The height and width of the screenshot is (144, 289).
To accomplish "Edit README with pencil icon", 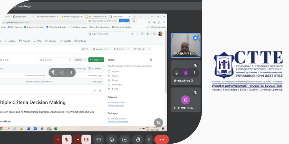I will point(95,91).
